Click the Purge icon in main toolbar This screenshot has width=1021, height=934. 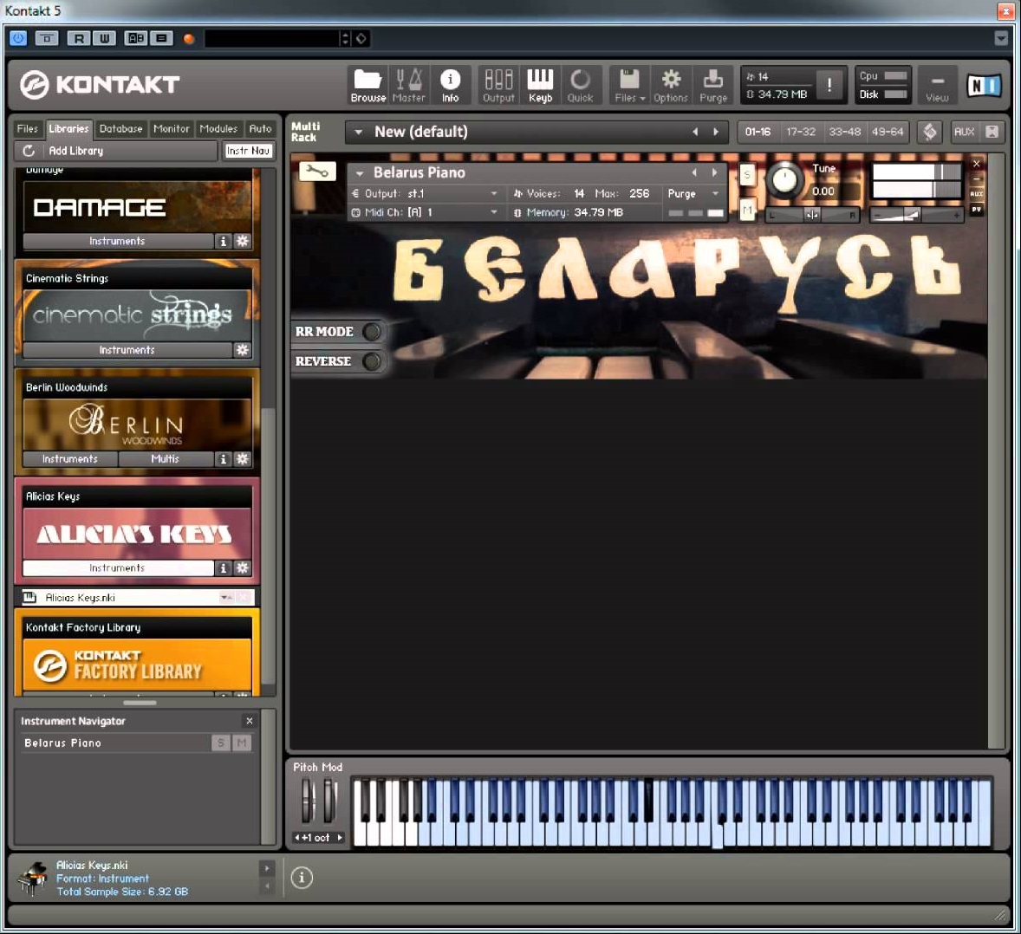point(713,85)
